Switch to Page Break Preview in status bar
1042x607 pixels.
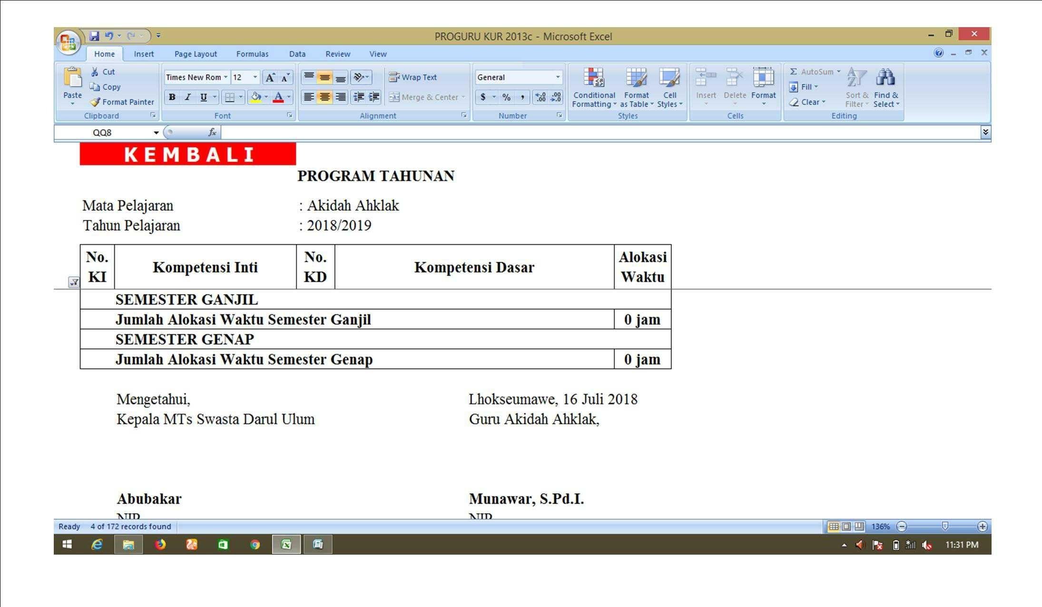859,527
